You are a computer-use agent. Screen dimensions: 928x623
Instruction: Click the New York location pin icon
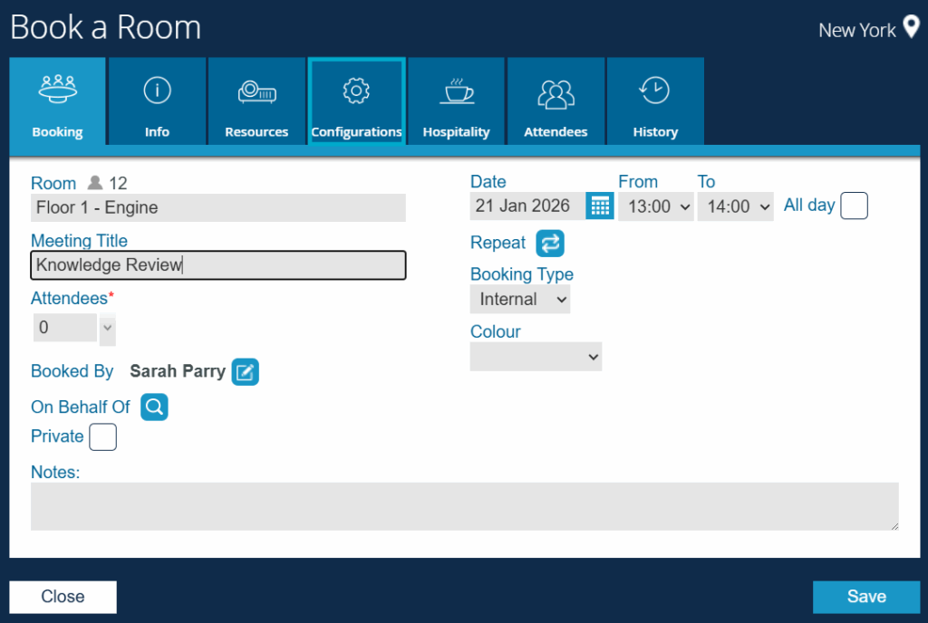point(911,28)
